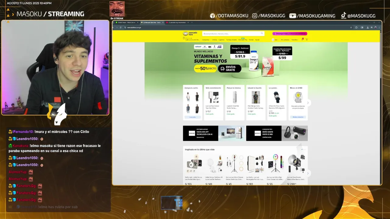Screen dimensions: 390x219
Task: Open the Omega 3 Nutricost offer
Action: coord(240,52)
